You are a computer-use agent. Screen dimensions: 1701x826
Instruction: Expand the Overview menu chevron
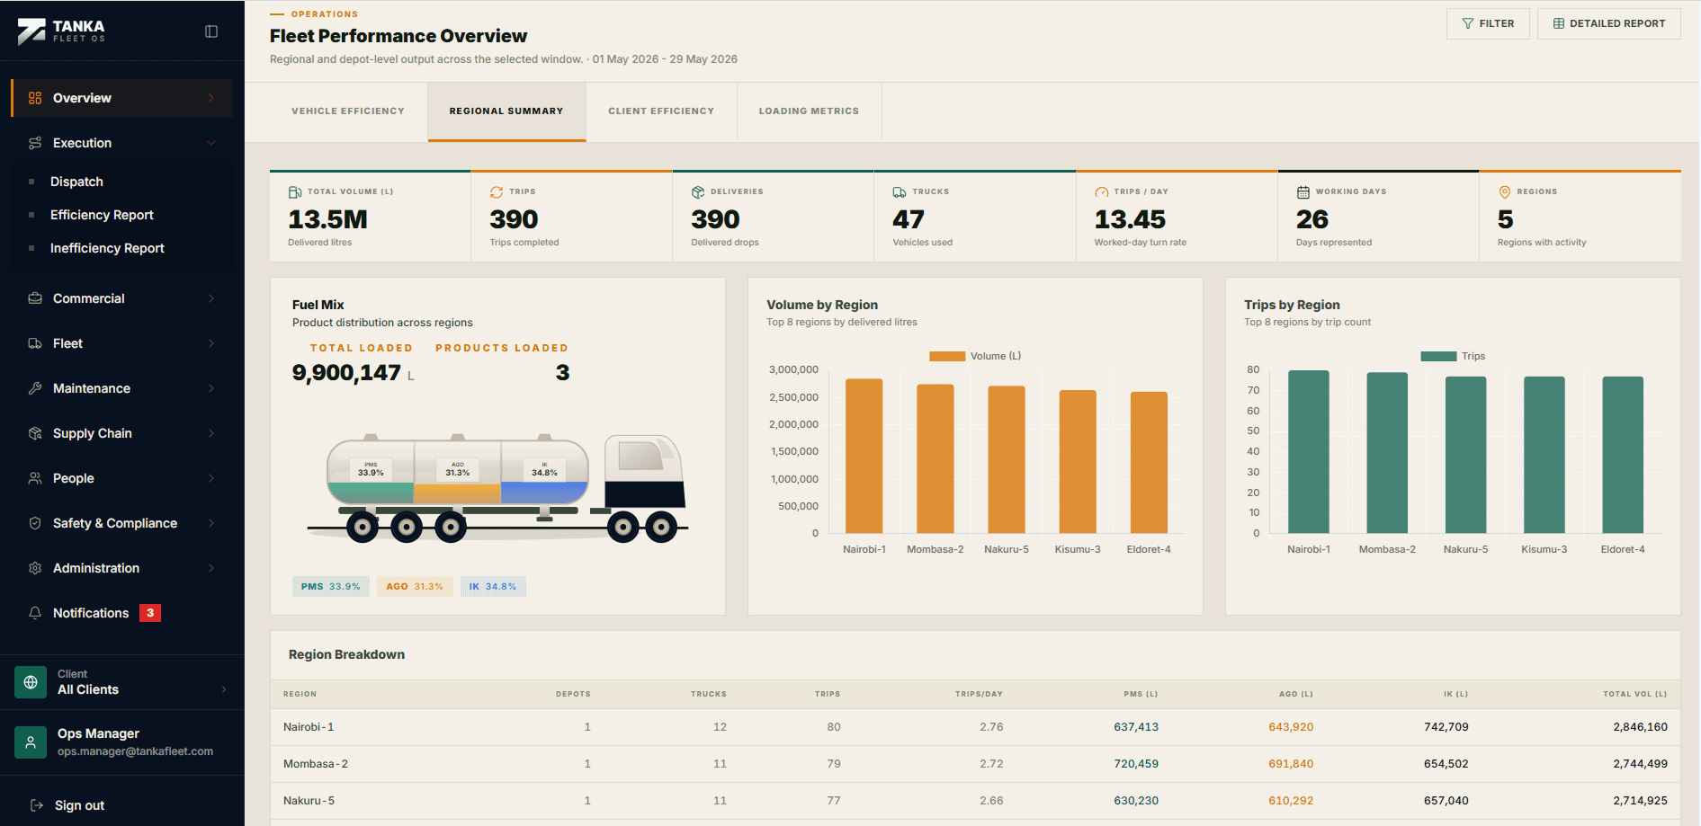(211, 98)
